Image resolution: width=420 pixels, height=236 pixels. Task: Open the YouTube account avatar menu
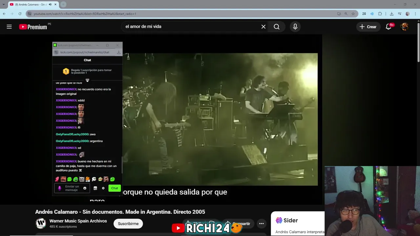point(405,27)
